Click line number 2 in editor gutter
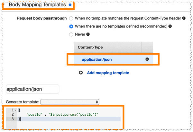 [13, 114]
